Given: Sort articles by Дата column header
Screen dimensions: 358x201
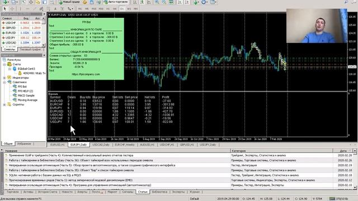Looking at the screenshot, I should click(343, 151).
